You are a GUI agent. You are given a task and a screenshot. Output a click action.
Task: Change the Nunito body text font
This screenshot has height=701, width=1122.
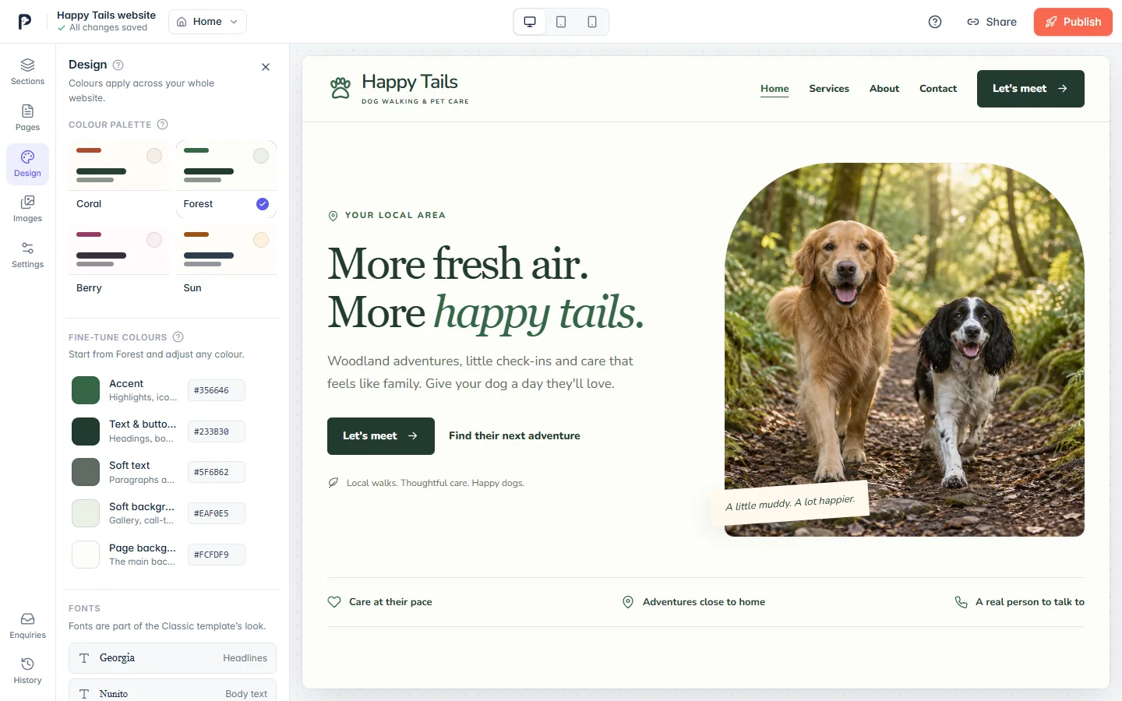172,692
